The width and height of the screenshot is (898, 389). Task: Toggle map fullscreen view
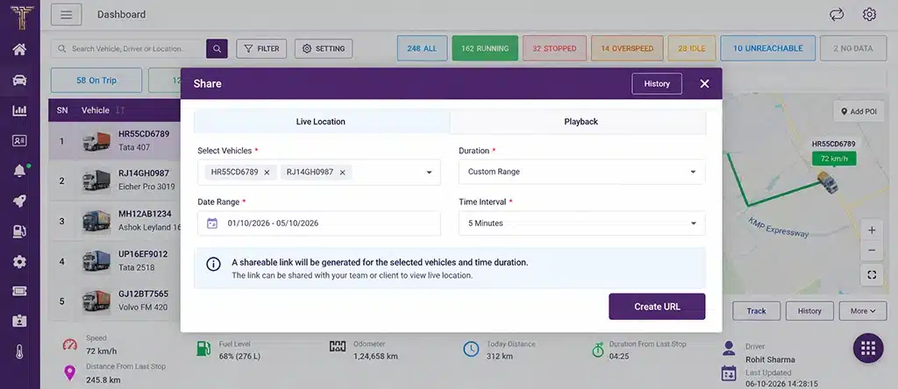tap(872, 275)
